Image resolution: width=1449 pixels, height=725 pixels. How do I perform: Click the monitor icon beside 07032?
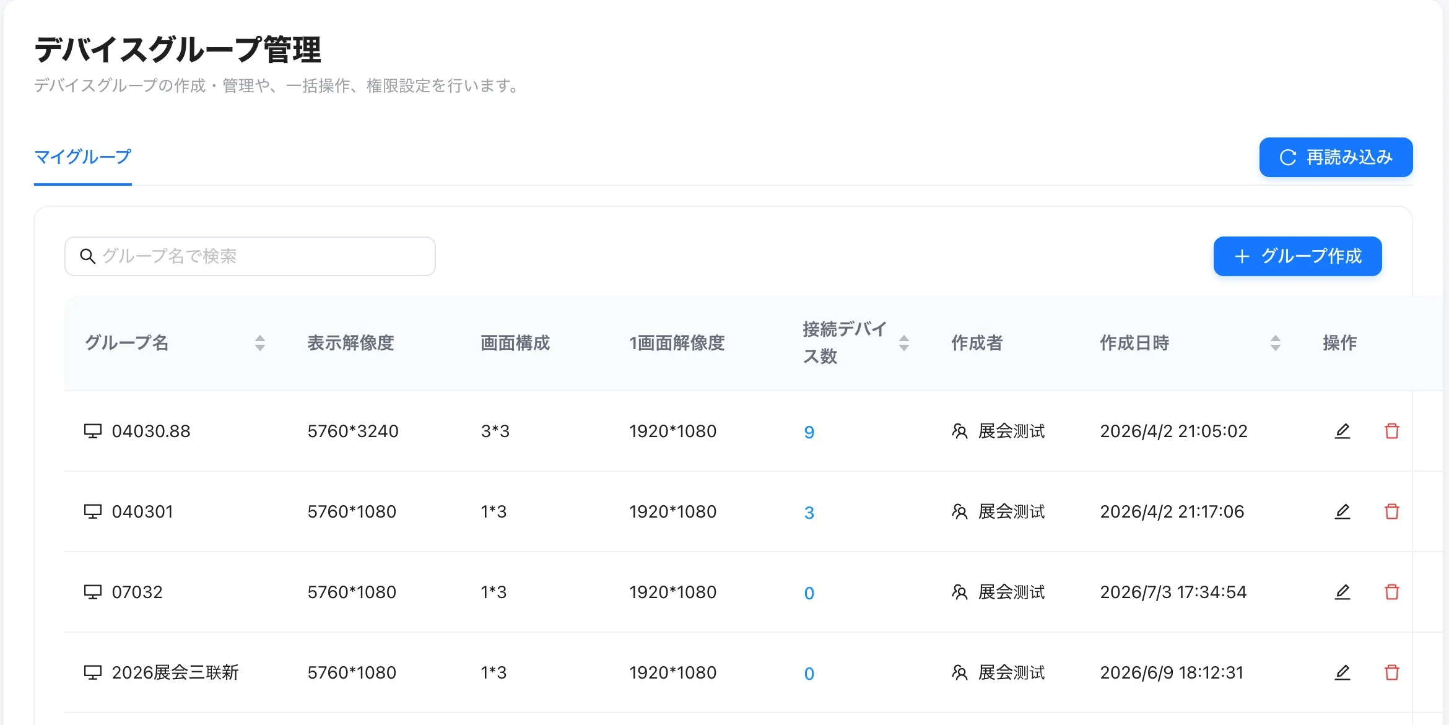click(93, 592)
